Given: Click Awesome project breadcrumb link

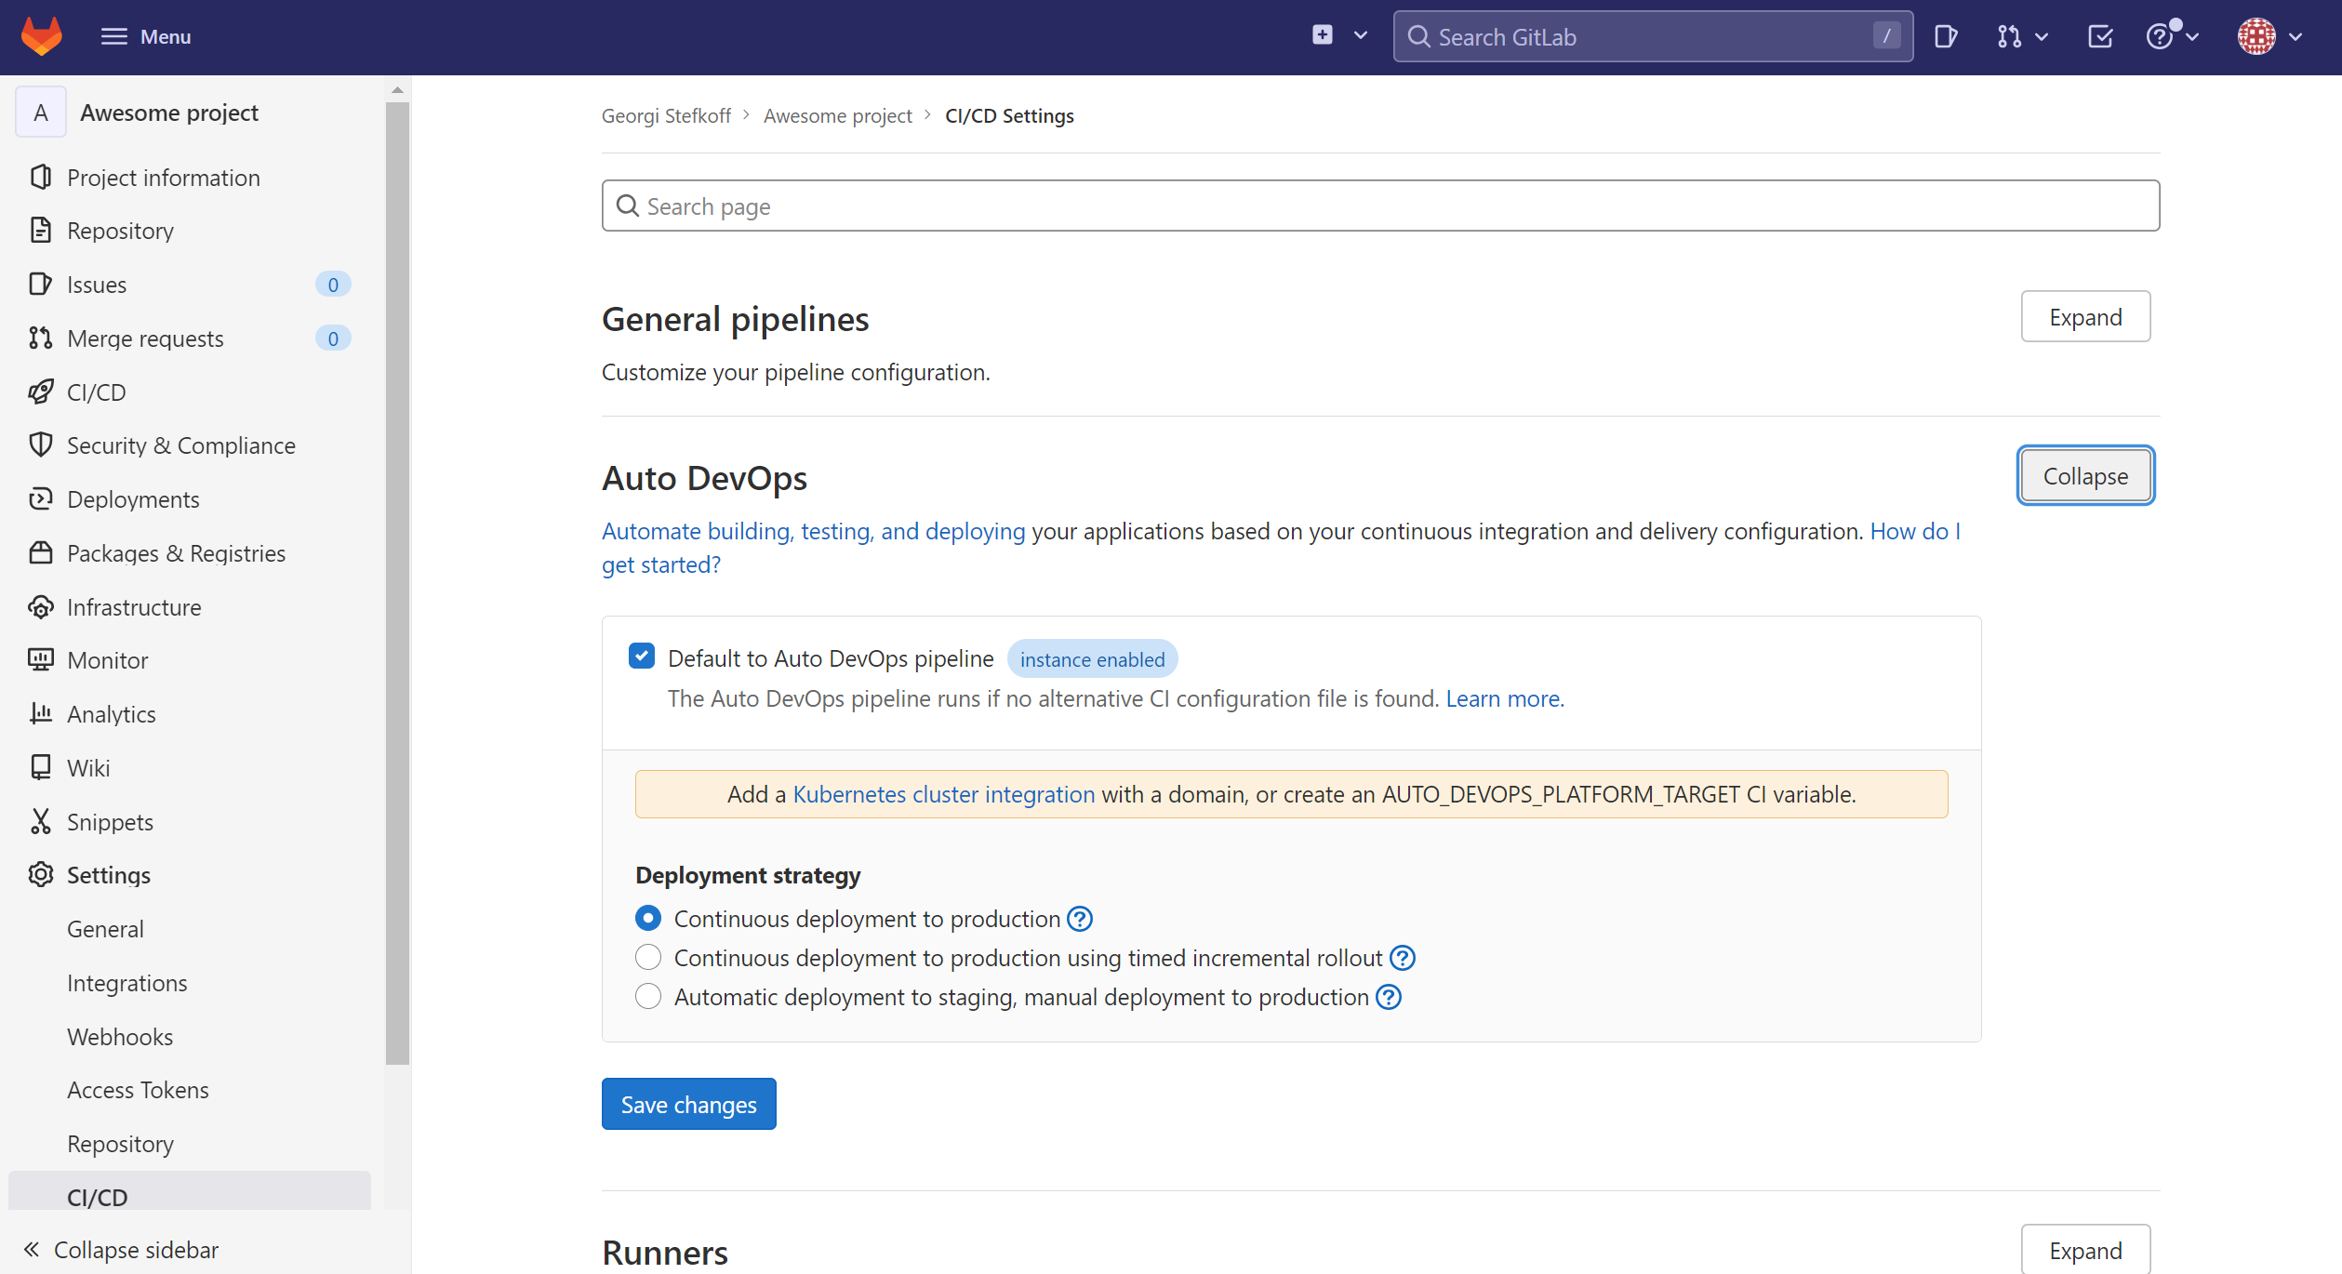Looking at the screenshot, I should pos(837,115).
